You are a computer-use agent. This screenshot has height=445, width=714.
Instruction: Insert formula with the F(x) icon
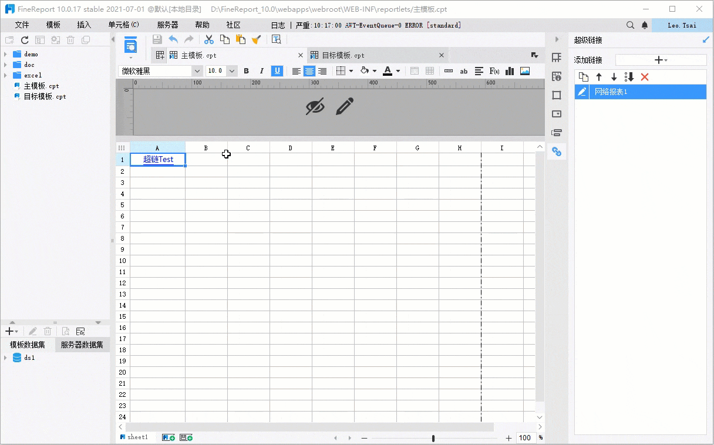click(x=494, y=71)
